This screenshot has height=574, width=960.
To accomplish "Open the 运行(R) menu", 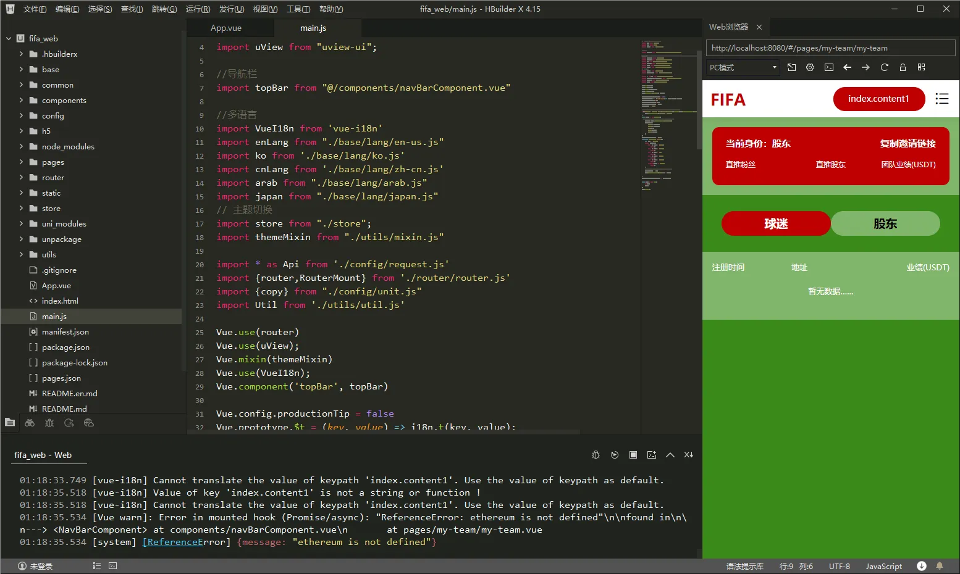I will pyautogui.click(x=198, y=9).
